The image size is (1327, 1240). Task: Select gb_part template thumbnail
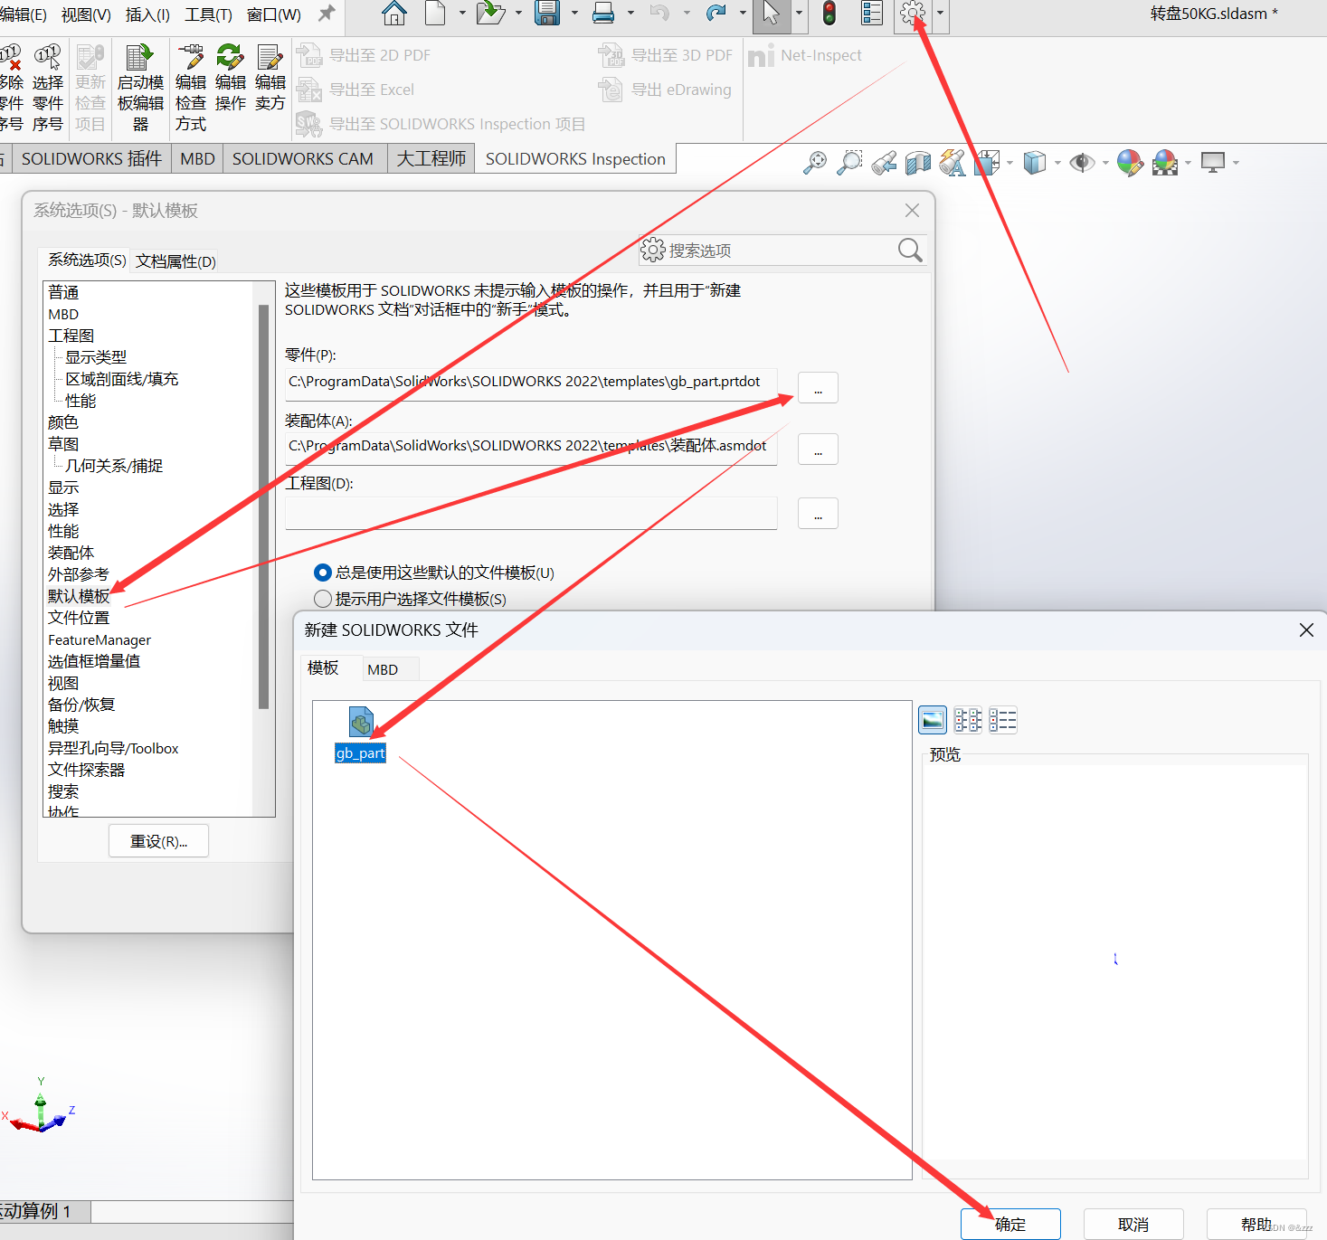point(361,734)
